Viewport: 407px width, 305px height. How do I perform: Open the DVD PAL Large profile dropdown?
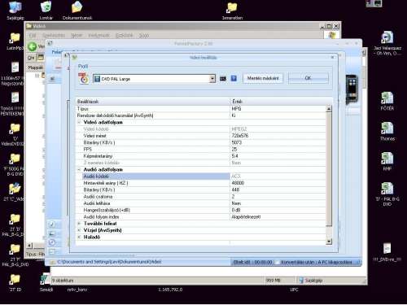pos(154,79)
